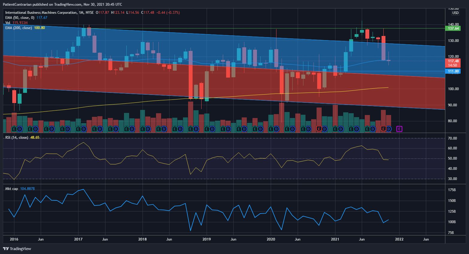This screenshot has height=254, width=469.
Task: Select the earnings E marker above the 2018 label
Action: click(x=143, y=129)
